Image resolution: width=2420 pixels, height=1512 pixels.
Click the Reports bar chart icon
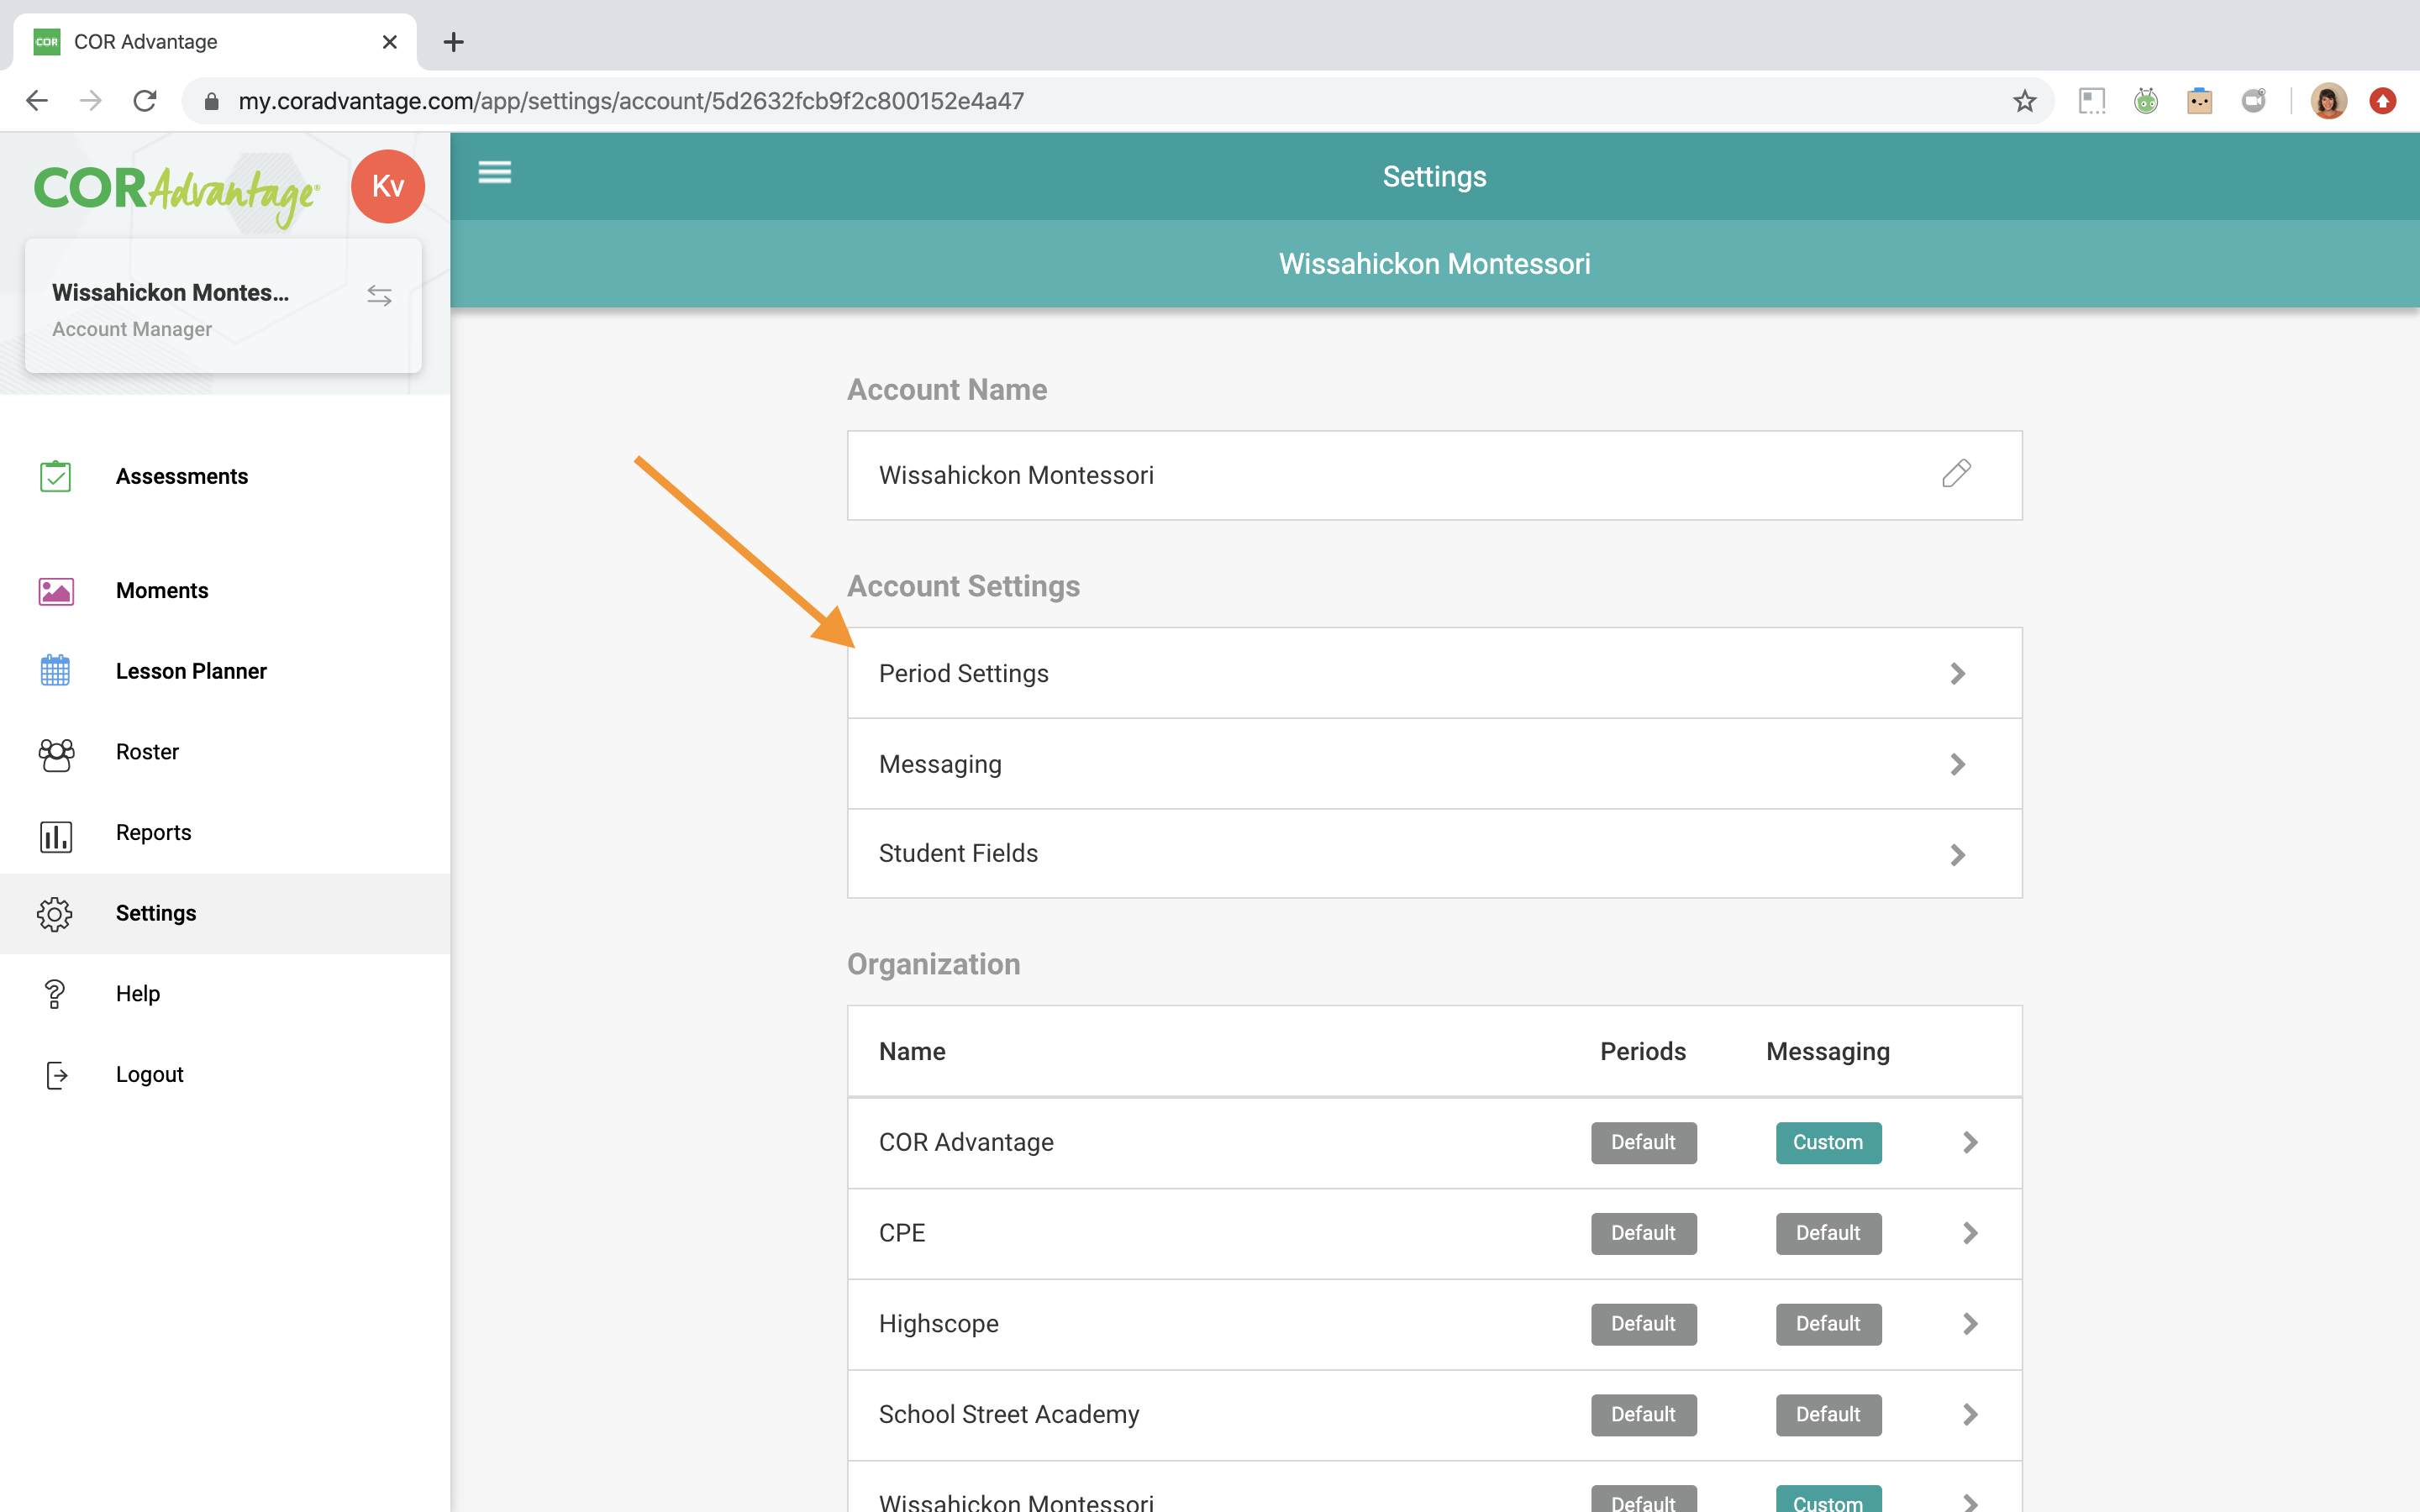55,836
